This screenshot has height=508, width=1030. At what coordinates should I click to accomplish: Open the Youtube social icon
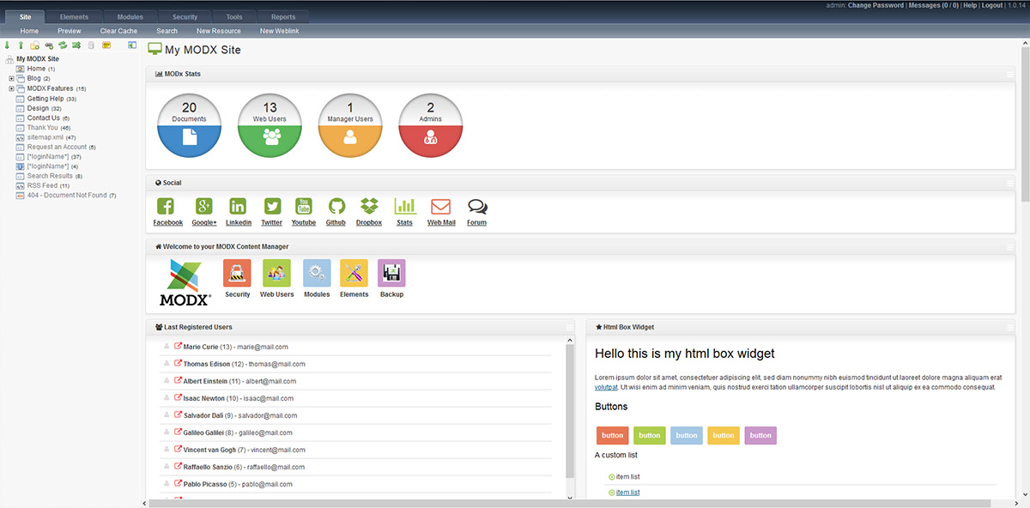[x=304, y=206]
